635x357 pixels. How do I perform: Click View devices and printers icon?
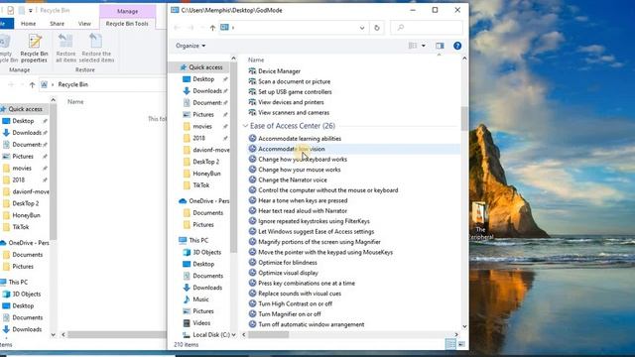(252, 102)
